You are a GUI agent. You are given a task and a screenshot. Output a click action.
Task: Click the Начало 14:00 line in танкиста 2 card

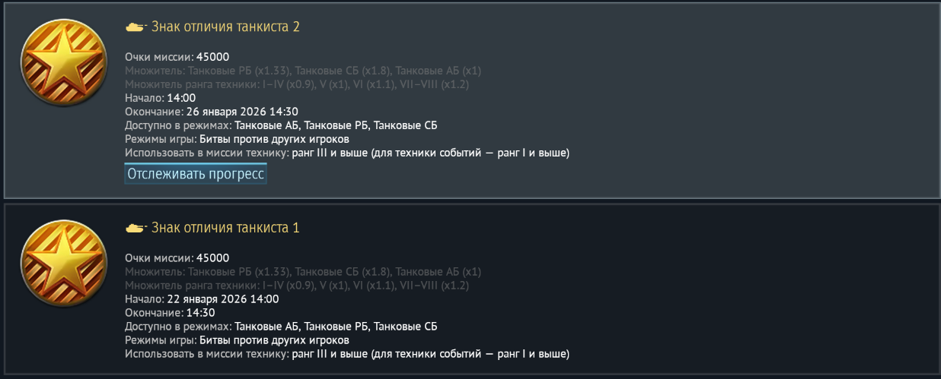[x=161, y=98]
